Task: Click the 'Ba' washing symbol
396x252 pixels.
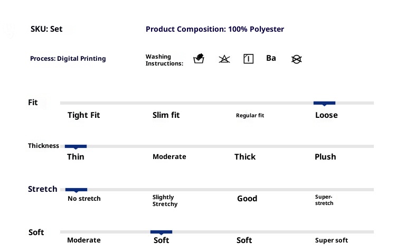Action: click(x=271, y=58)
